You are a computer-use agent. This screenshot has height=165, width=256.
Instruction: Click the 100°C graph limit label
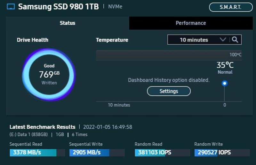click(x=236, y=55)
